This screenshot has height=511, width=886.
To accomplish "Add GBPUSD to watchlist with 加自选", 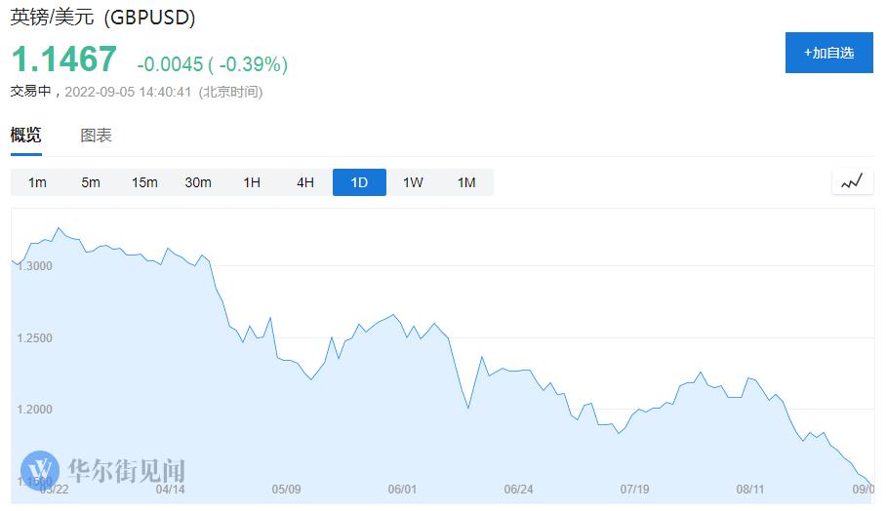I will click(828, 53).
